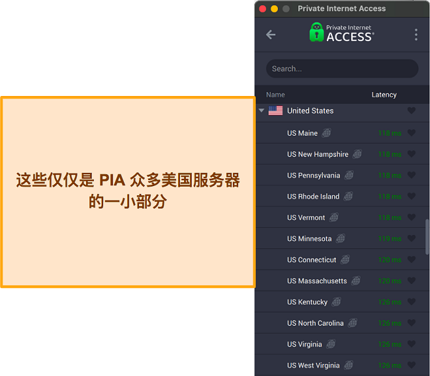This screenshot has width=430, height=376.
Task: Click the server list scrollbar thumb
Action: [427, 237]
